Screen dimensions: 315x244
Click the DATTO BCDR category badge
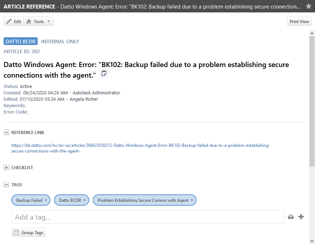click(21, 41)
